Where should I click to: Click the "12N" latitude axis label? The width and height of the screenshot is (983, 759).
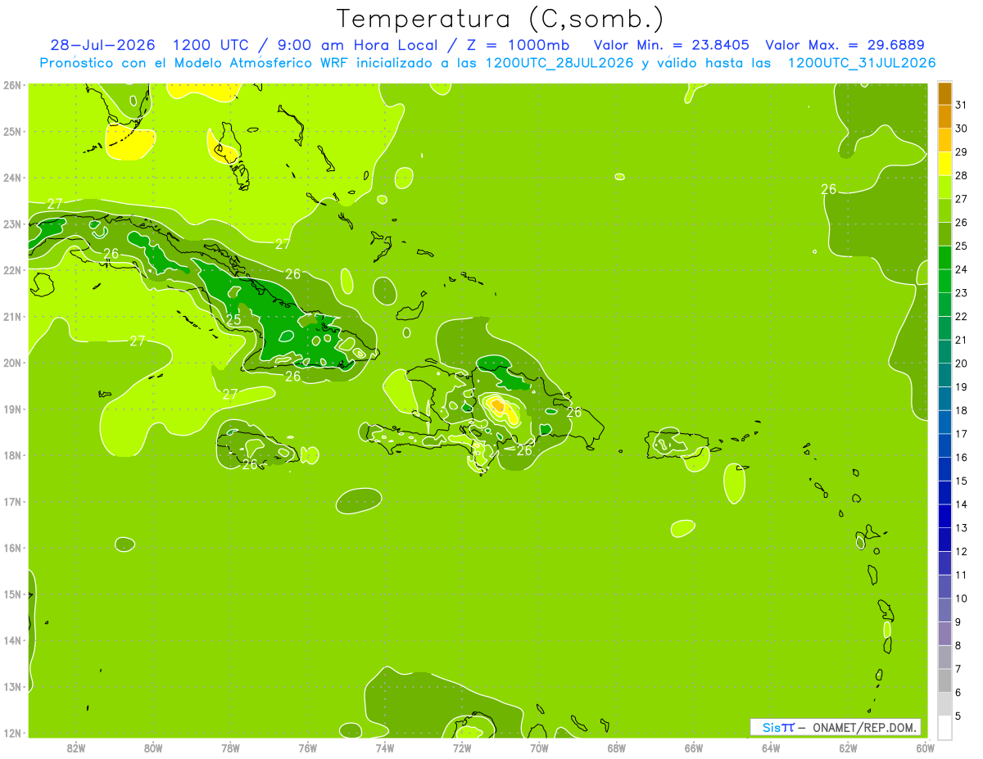[x=12, y=733]
